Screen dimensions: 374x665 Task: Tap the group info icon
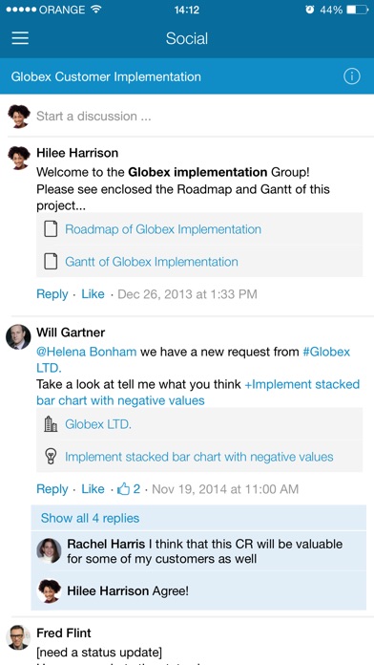pyautogui.click(x=351, y=76)
